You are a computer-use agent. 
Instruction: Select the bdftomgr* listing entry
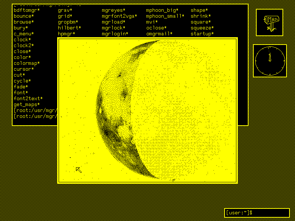(x=27, y=10)
